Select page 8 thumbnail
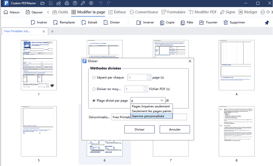Viewport: 273px width, 166px height. (x=237, y=131)
